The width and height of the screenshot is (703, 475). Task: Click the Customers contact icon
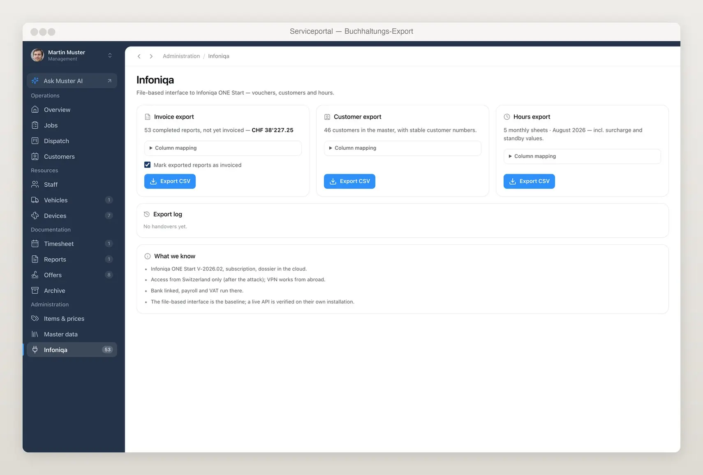pos(35,156)
